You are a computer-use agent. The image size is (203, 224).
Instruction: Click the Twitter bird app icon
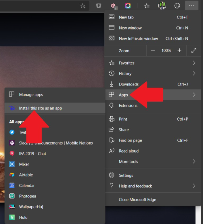click(x=12, y=132)
